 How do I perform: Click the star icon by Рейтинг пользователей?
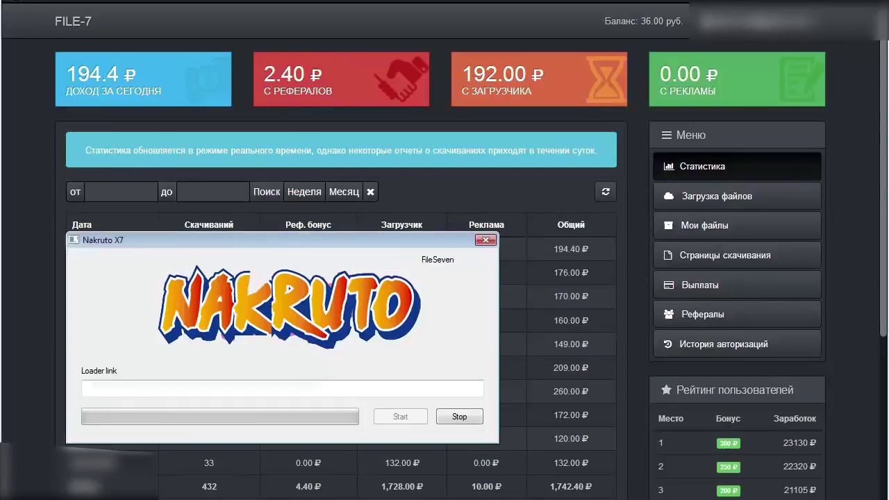point(666,390)
